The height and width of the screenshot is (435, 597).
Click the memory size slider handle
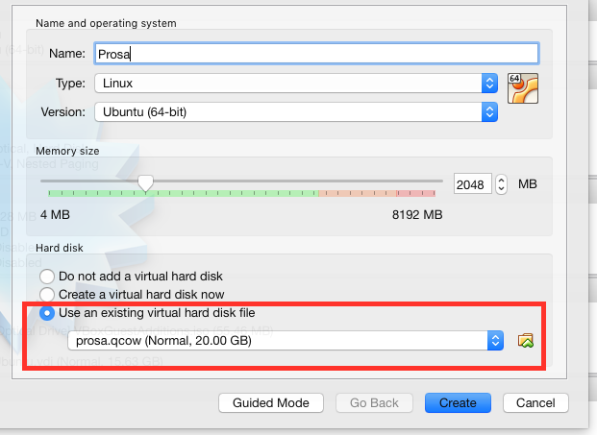pos(145,183)
